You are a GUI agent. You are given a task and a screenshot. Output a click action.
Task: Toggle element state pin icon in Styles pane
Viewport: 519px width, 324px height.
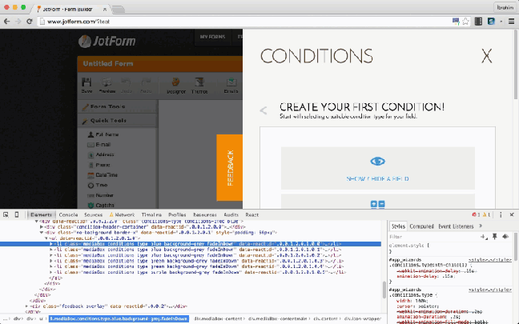[495, 237]
